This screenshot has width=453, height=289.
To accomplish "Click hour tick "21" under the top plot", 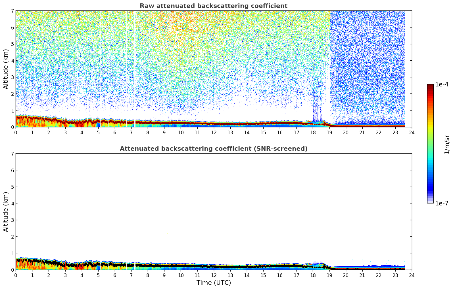I will [362, 132].
